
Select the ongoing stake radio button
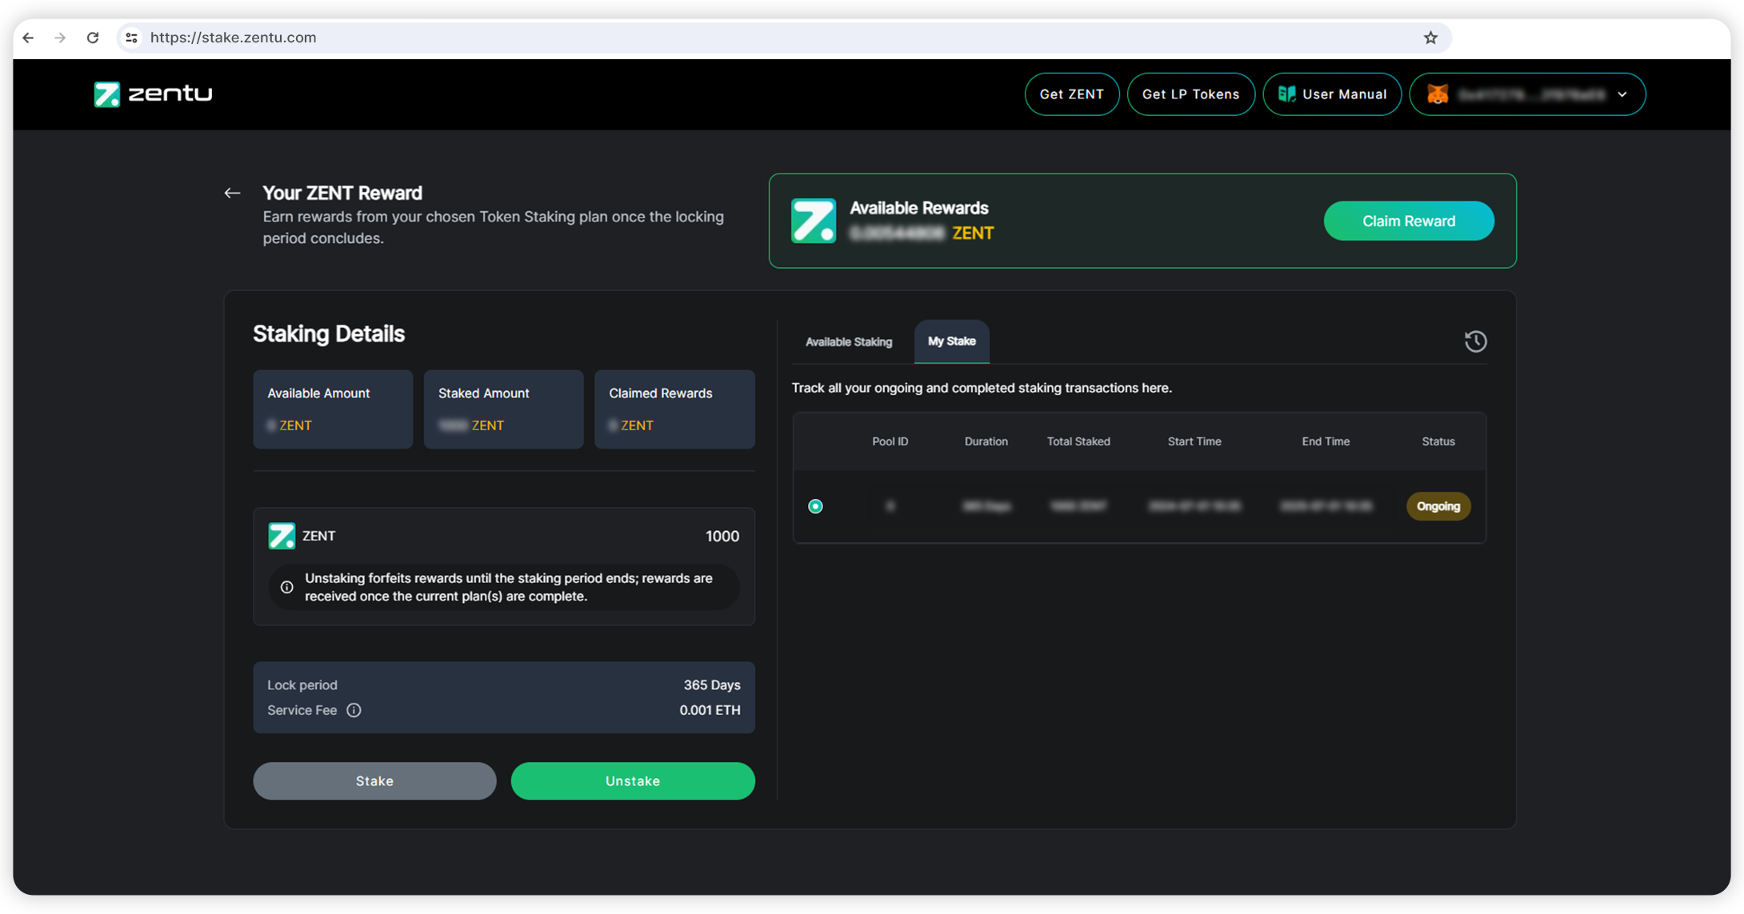point(815,506)
